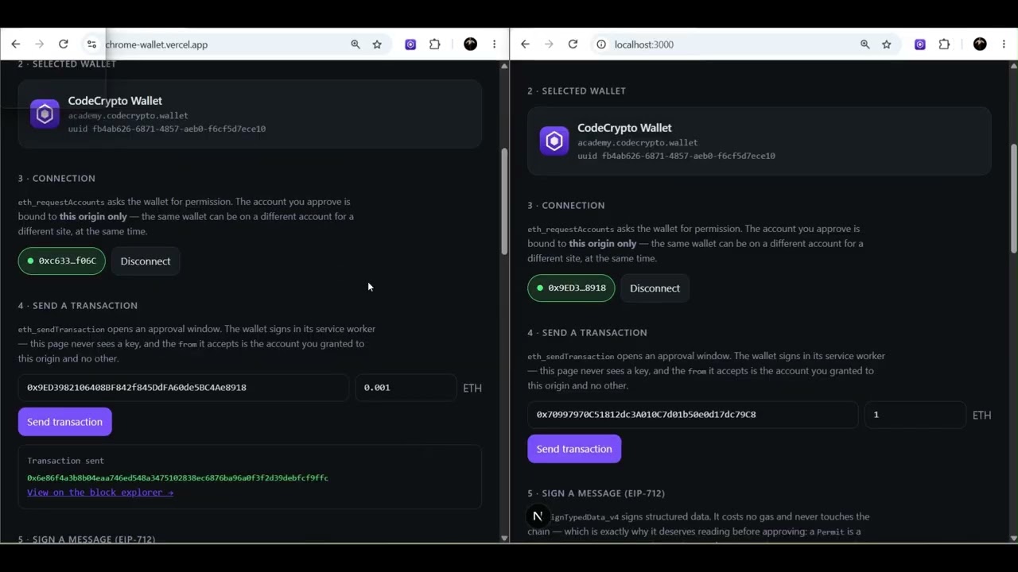Open the profile avatar in the left window

tap(471, 44)
